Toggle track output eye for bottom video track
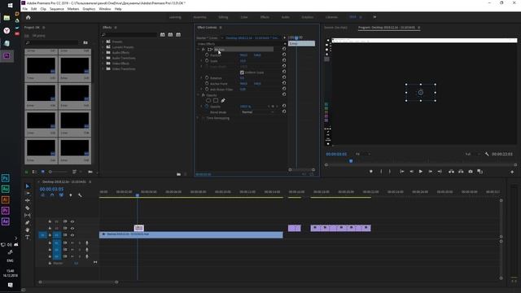Image resolution: width=521 pixels, height=293 pixels. tap(72, 235)
